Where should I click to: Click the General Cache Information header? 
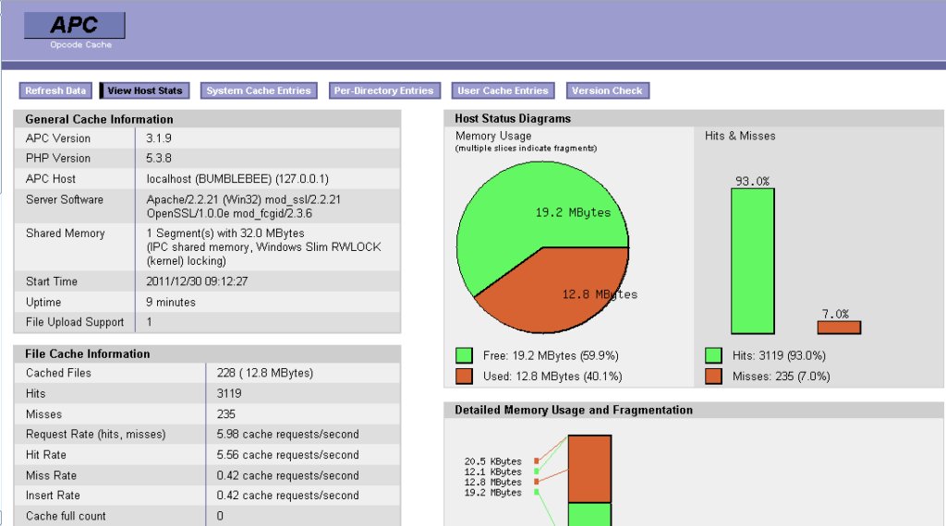pyautogui.click(x=207, y=119)
